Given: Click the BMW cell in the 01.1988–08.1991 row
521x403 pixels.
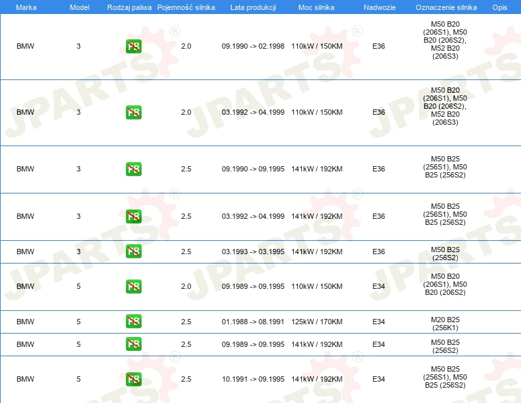Looking at the screenshot, I should click(25, 322).
